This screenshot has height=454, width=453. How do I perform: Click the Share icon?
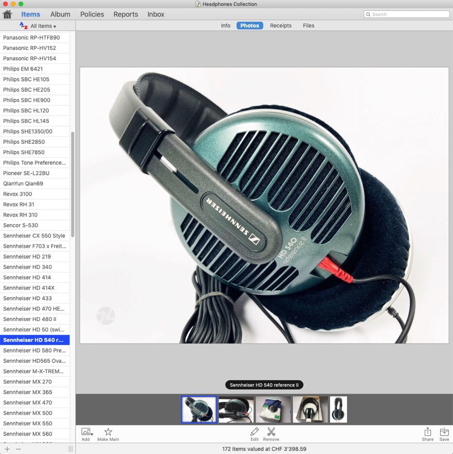pyautogui.click(x=428, y=432)
